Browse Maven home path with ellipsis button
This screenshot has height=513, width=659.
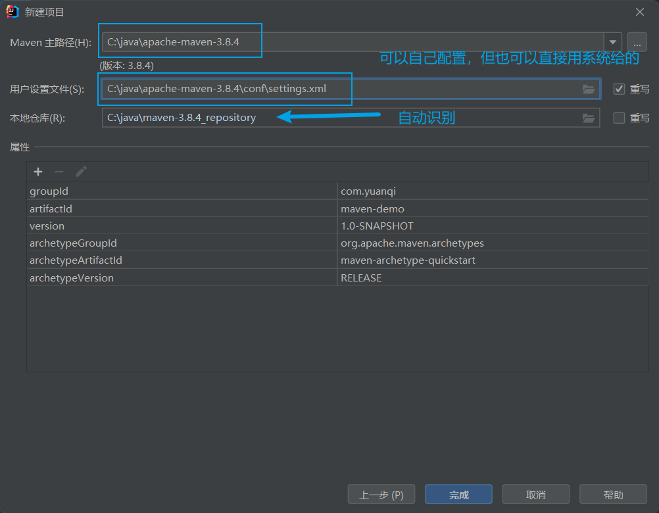coord(637,42)
